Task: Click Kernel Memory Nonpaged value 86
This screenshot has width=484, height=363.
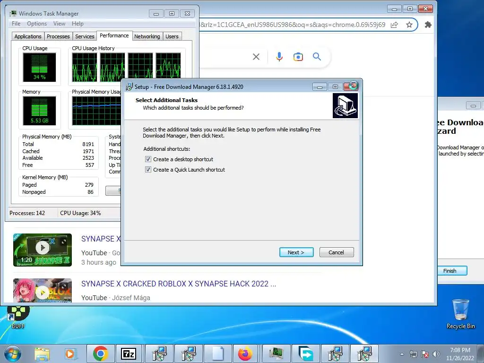Action: 90,192
